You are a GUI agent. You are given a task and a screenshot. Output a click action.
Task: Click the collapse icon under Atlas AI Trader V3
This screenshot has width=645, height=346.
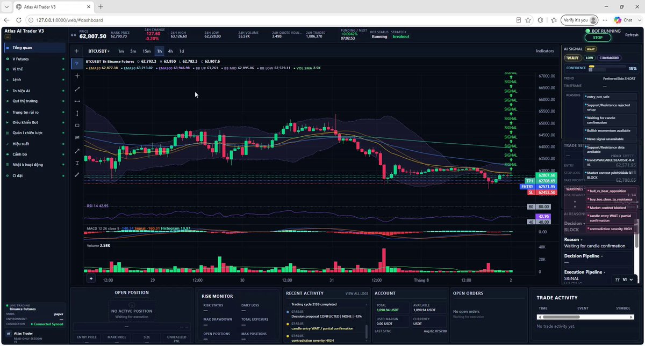click(8, 37)
